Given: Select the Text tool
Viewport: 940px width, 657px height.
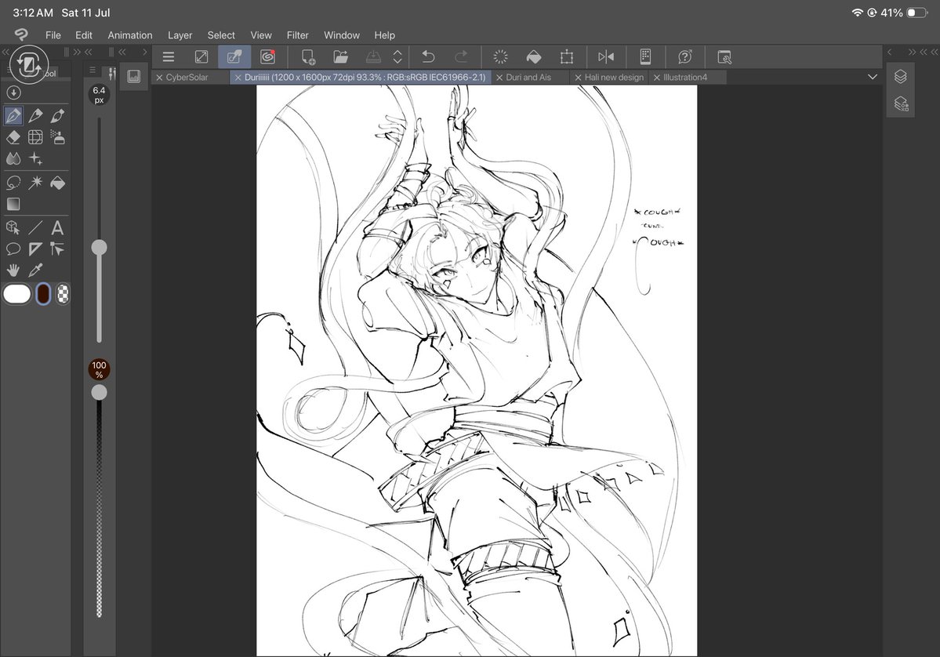Looking at the screenshot, I should click(57, 228).
